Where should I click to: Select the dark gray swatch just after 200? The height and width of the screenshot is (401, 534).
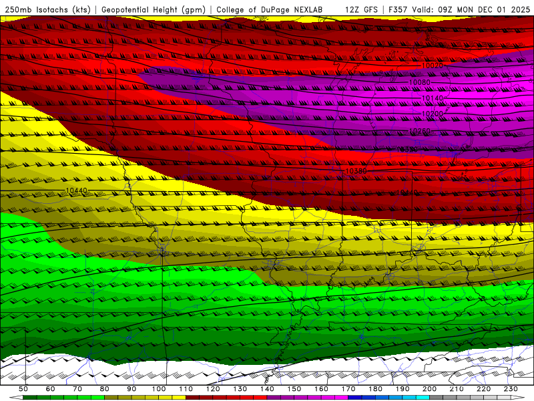point(437,398)
